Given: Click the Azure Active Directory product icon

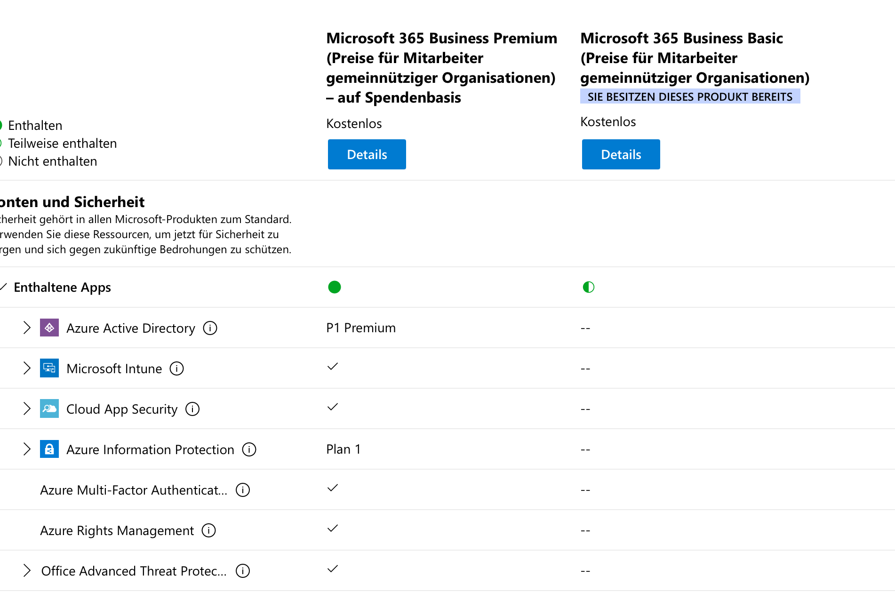Looking at the screenshot, I should 49,328.
